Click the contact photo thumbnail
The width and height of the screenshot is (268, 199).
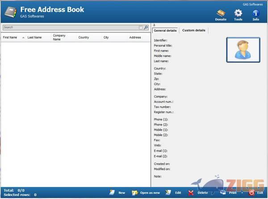point(243,49)
